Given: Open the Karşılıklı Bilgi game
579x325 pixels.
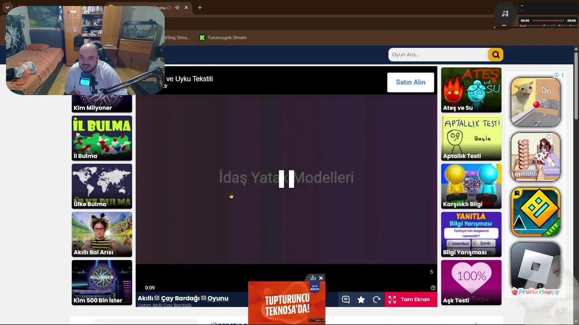Looking at the screenshot, I should 471,186.
